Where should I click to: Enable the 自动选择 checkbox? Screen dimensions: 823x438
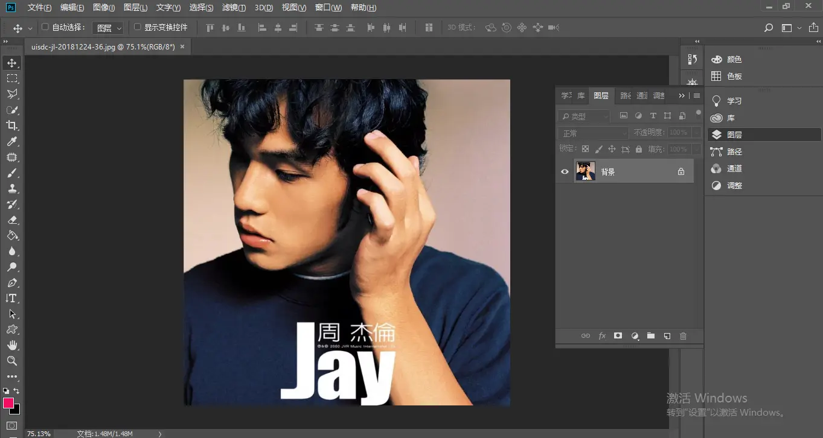point(45,27)
